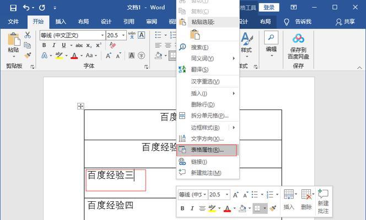Click the Clear Formatting eraser icon

pyautogui.click(x=113, y=45)
